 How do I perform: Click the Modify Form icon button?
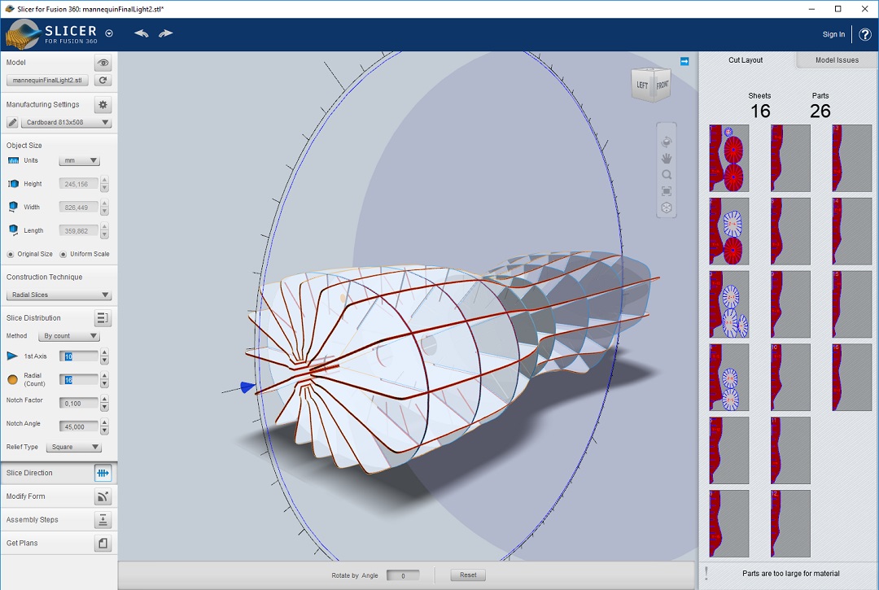[103, 496]
